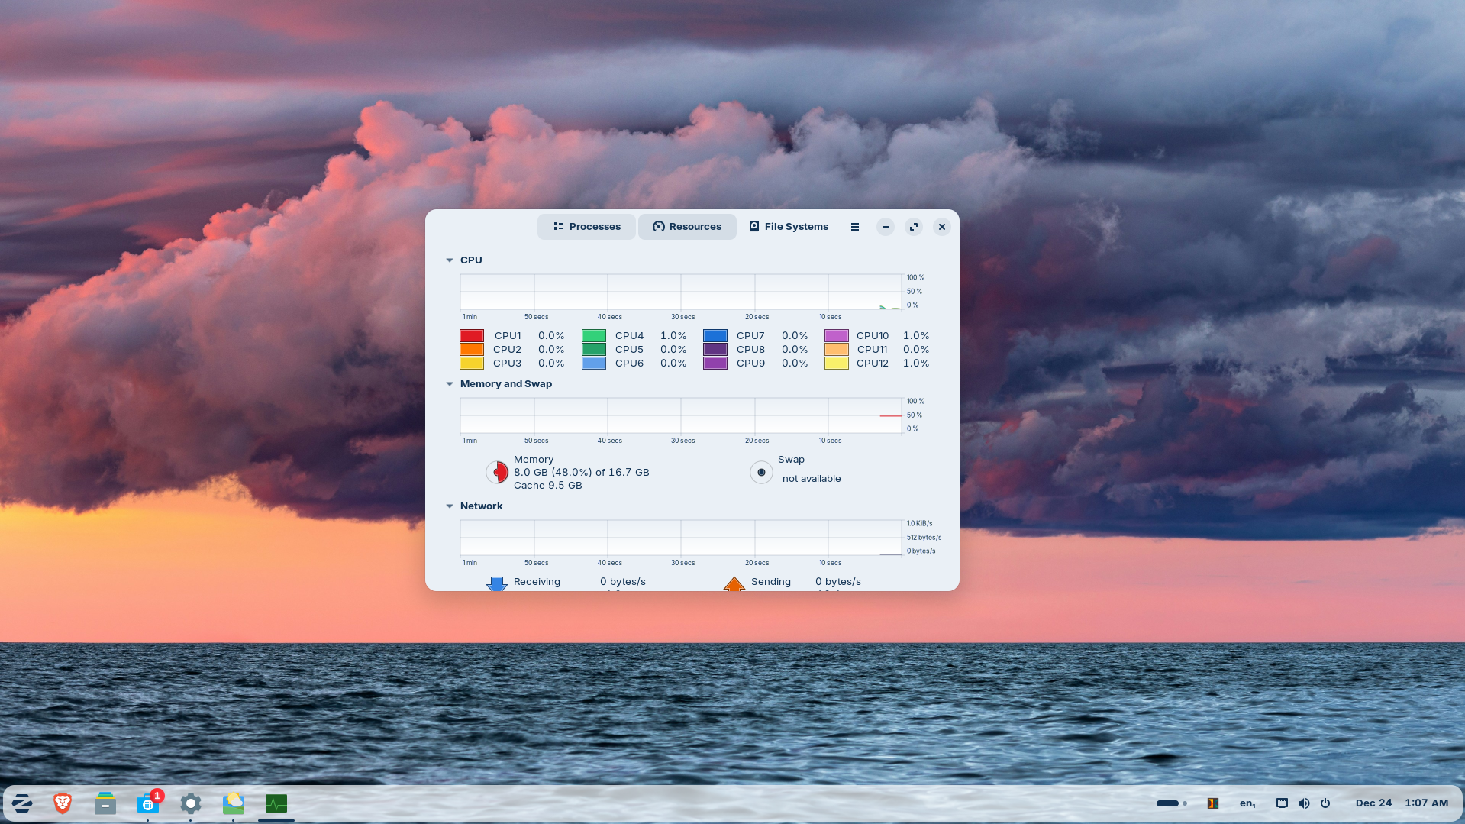The image size is (1465, 824).
Task: Open the hamburger menu in System Monitor
Action: tap(854, 226)
